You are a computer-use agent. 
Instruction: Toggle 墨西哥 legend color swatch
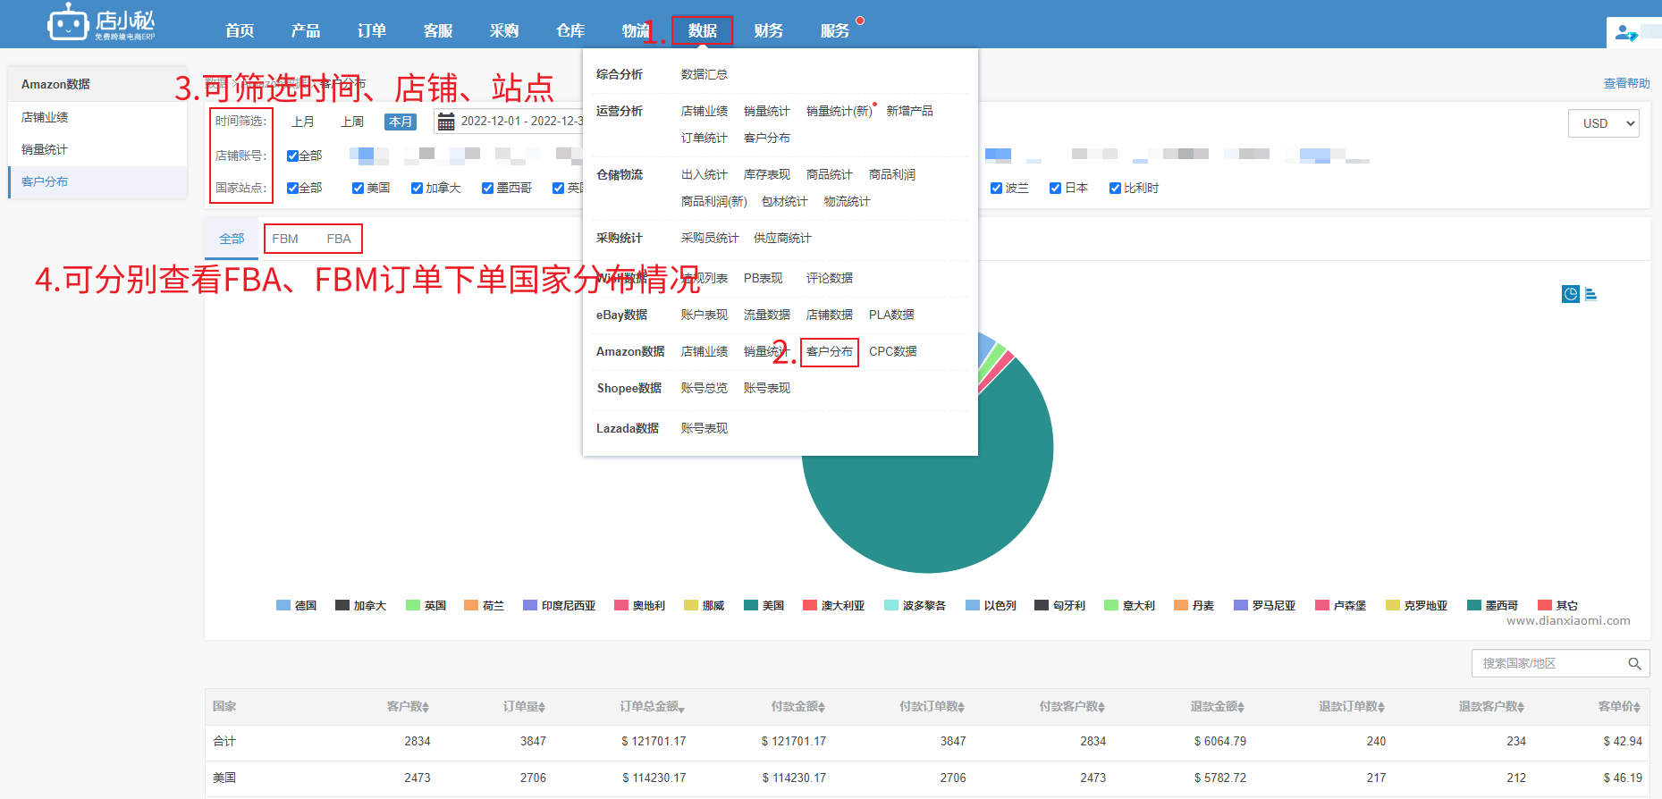pos(1474,605)
